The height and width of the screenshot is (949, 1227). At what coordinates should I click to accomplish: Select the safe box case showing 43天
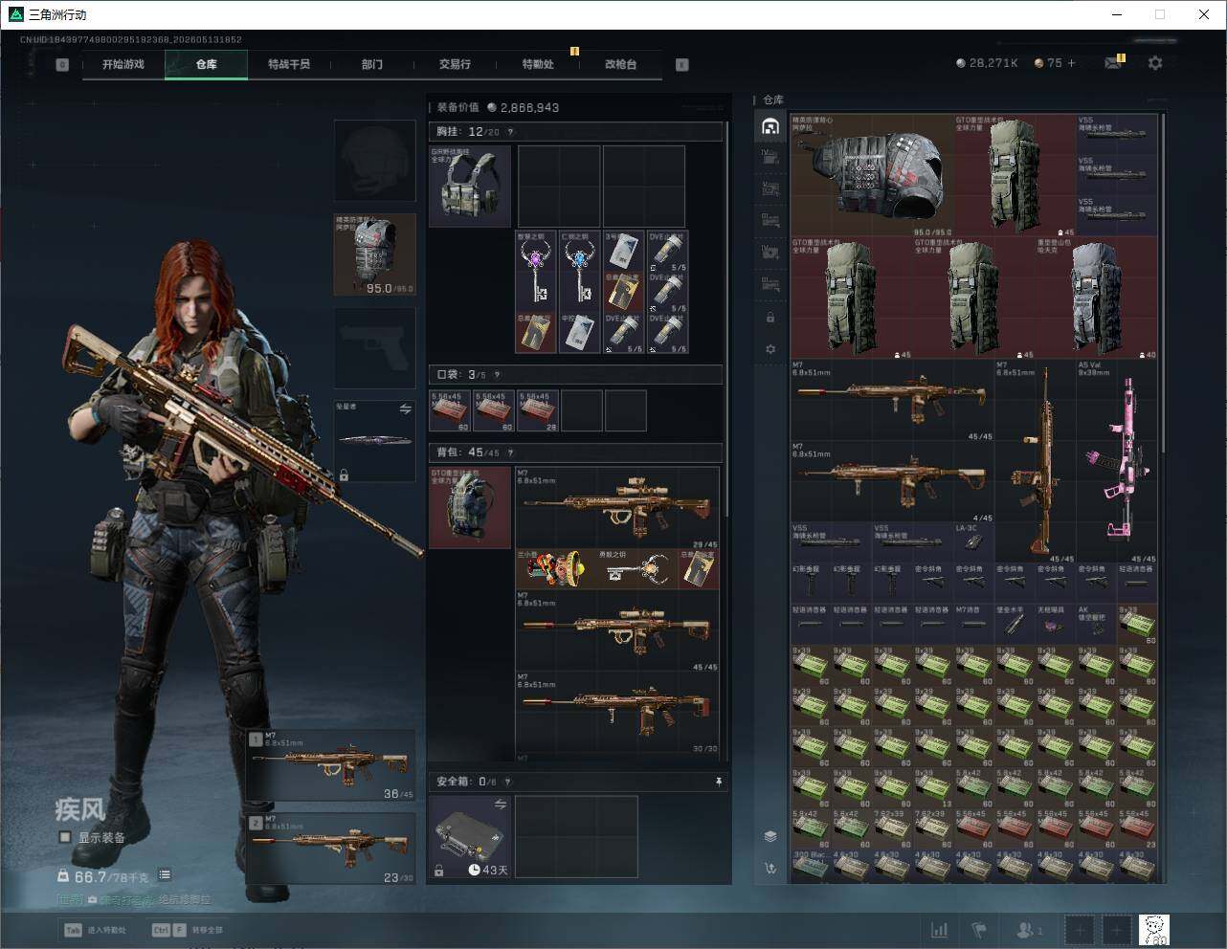point(470,837)
